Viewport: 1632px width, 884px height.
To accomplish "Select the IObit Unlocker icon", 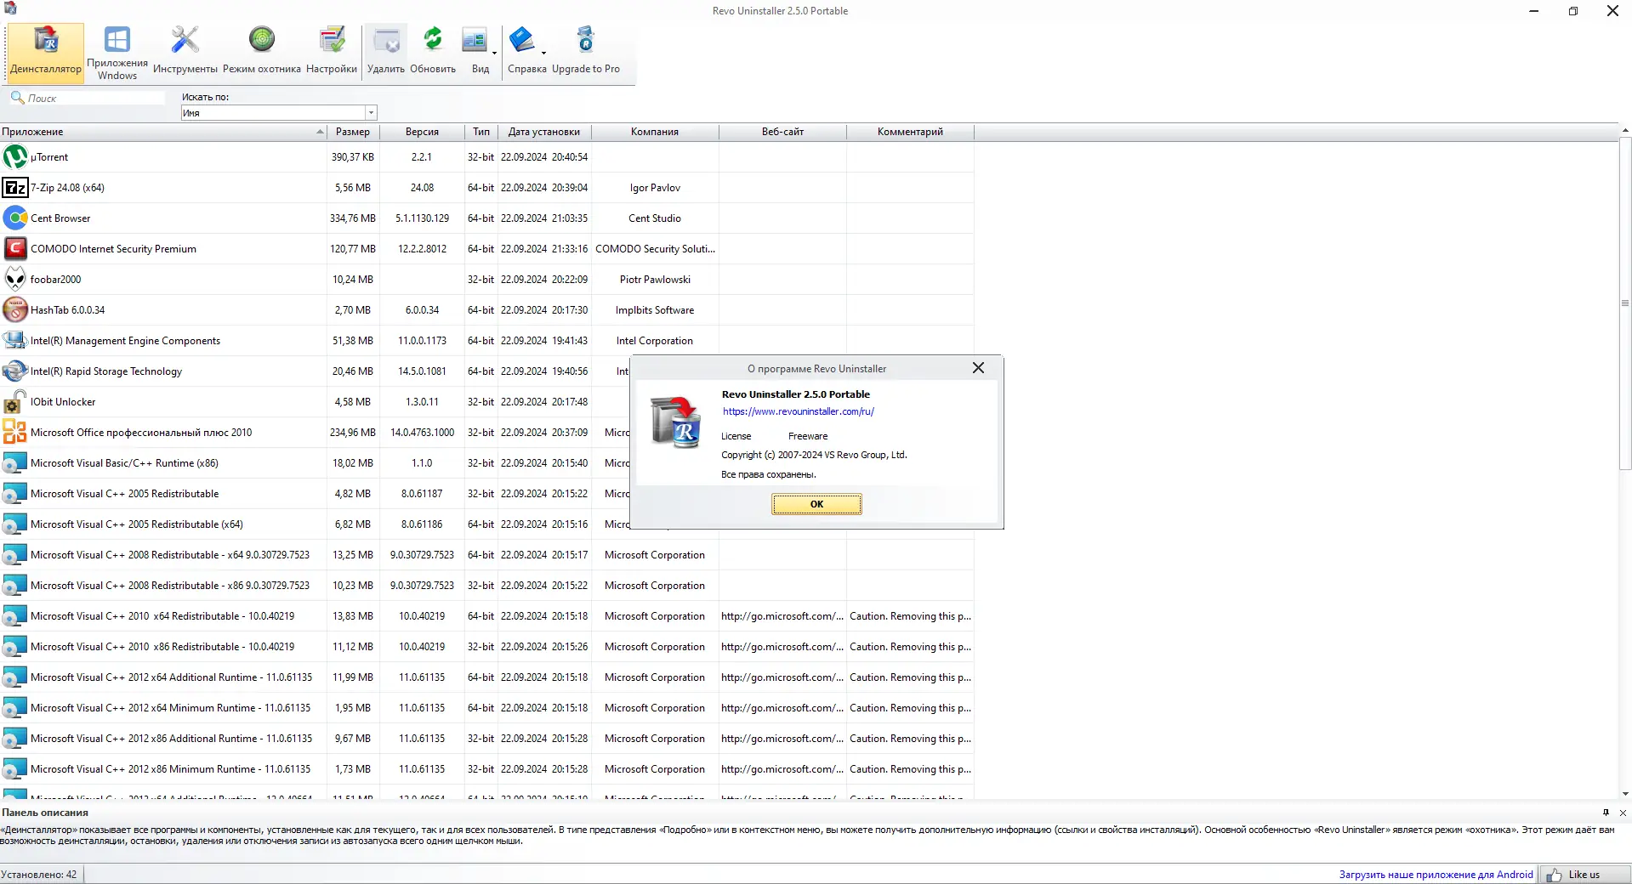I will [15, 402].
